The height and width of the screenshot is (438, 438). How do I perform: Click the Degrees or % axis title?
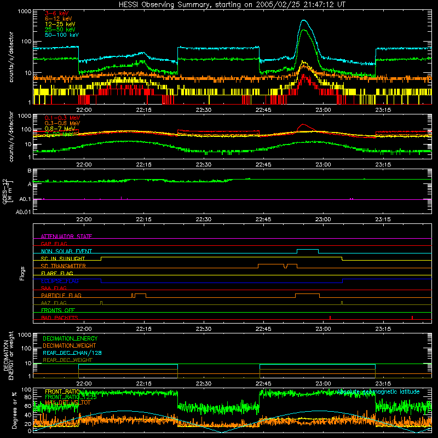14,410
